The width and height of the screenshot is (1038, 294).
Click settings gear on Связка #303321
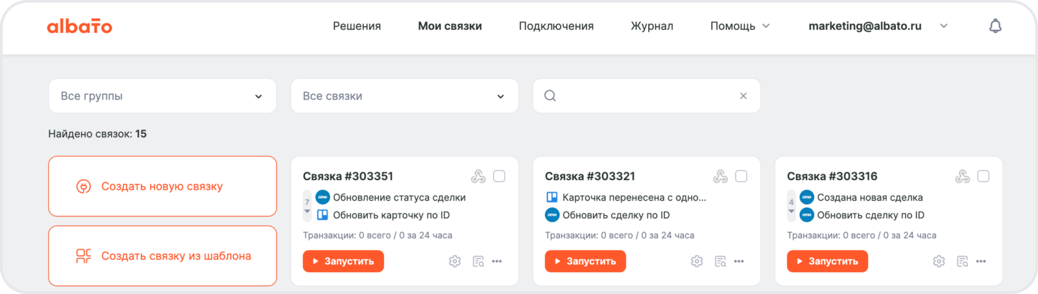(x=697, y=262)
